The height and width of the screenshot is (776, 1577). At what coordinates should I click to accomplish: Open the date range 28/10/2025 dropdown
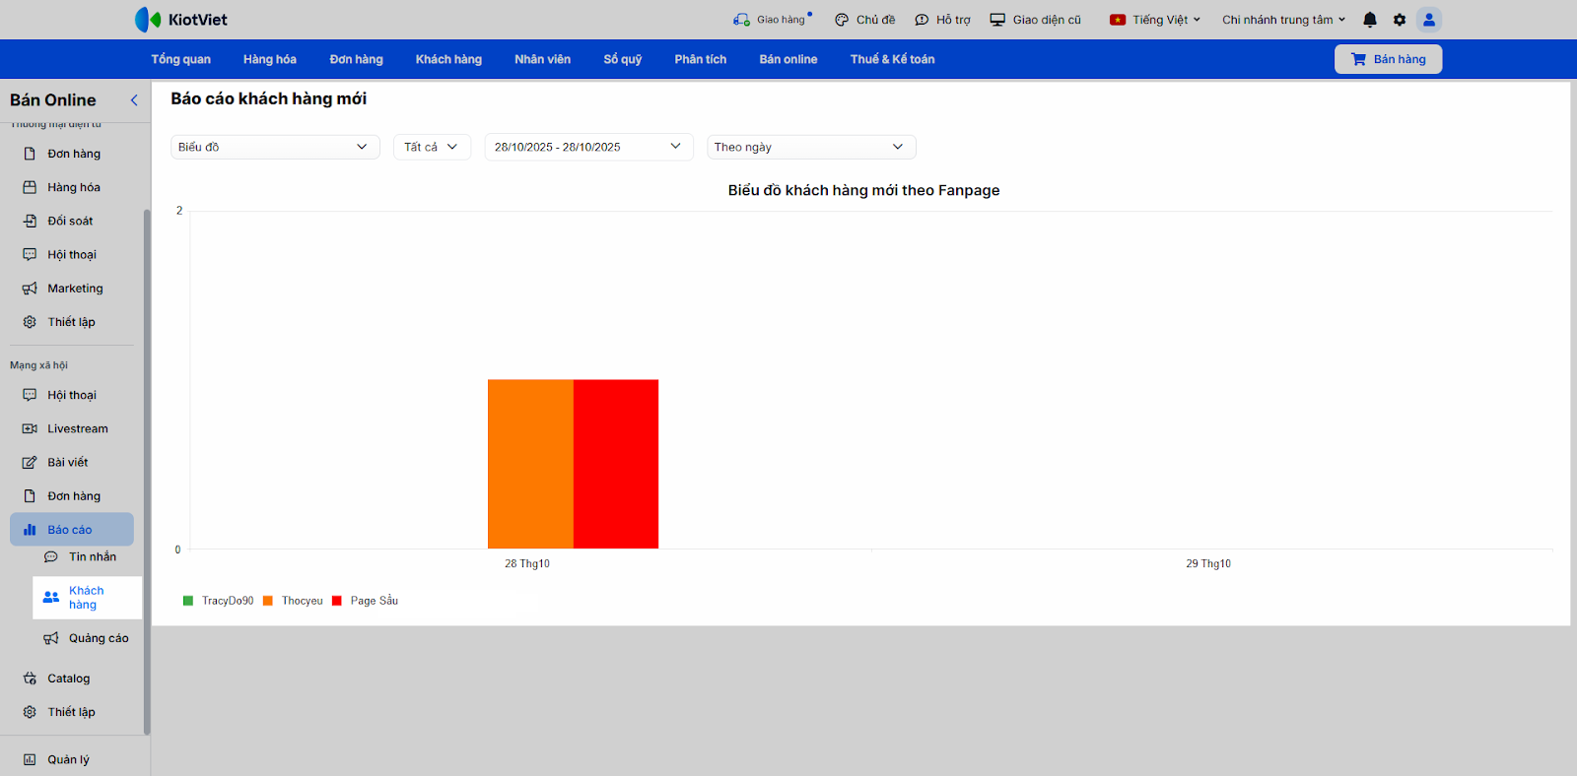[x=588, y=147]
